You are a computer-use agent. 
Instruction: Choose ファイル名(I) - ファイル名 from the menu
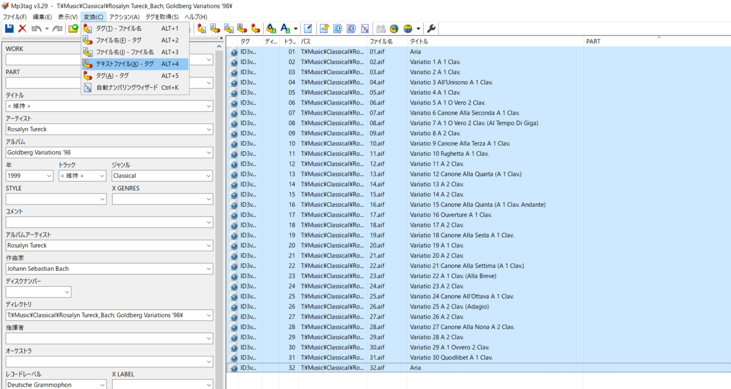[135, 52]
